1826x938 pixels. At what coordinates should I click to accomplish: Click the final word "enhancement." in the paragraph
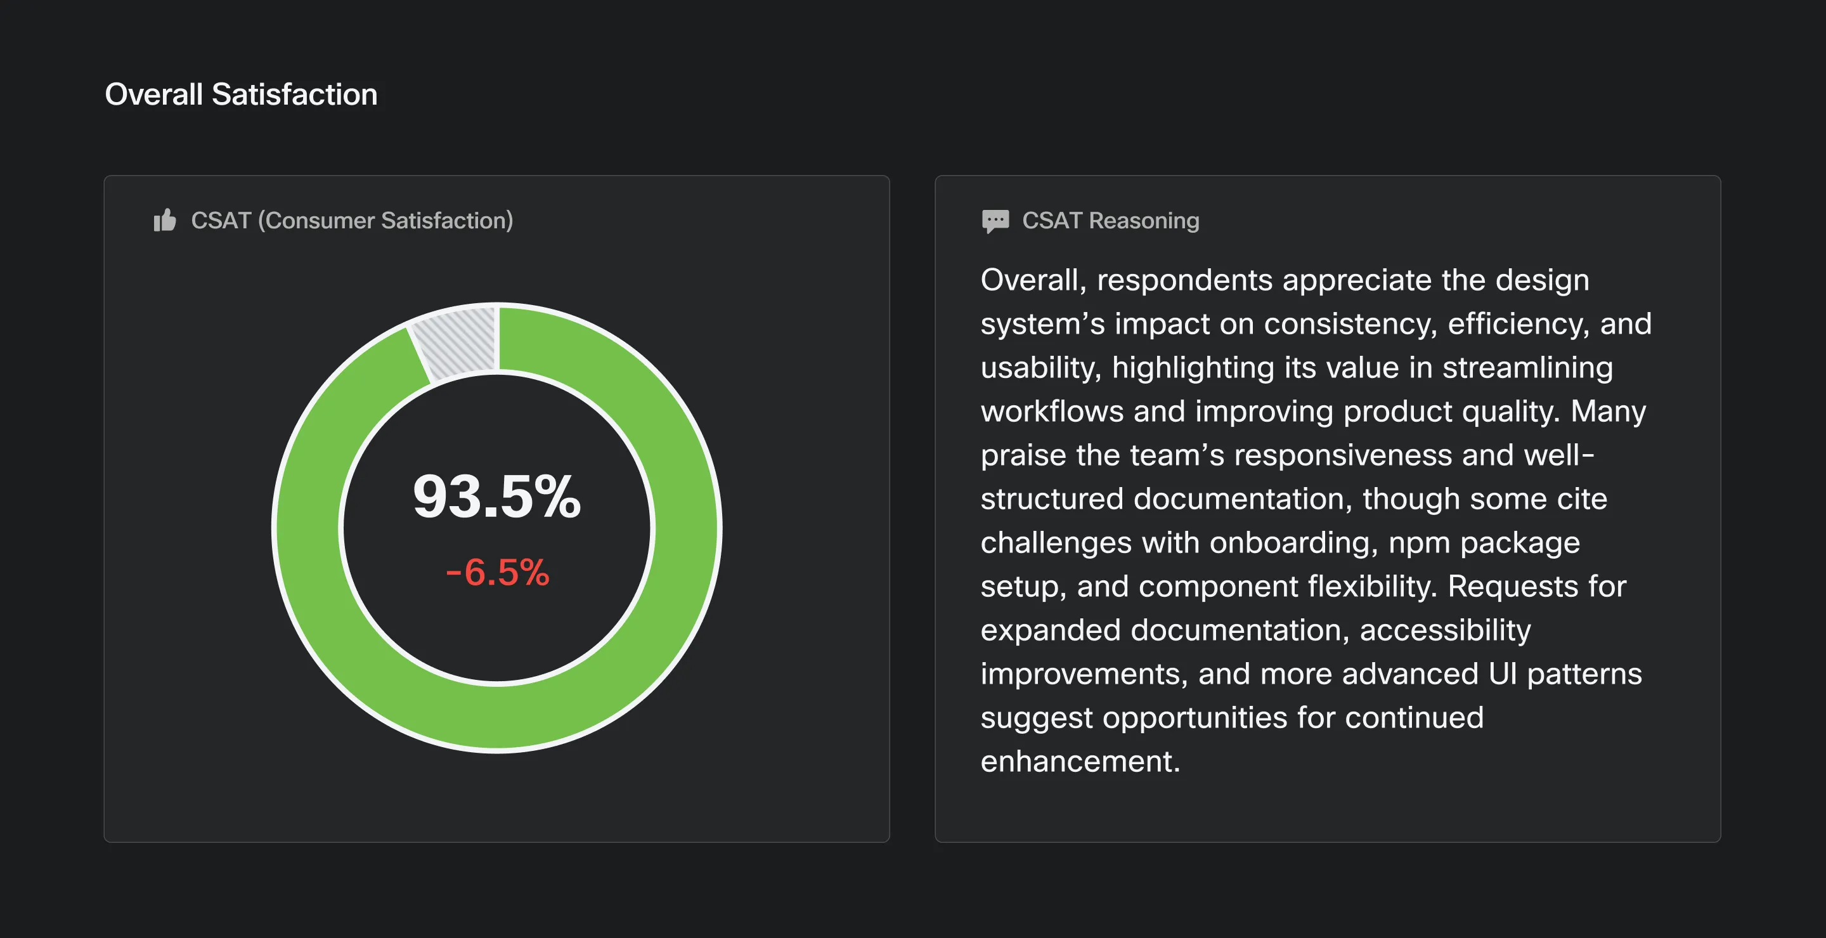click(x=1080, y=762)
